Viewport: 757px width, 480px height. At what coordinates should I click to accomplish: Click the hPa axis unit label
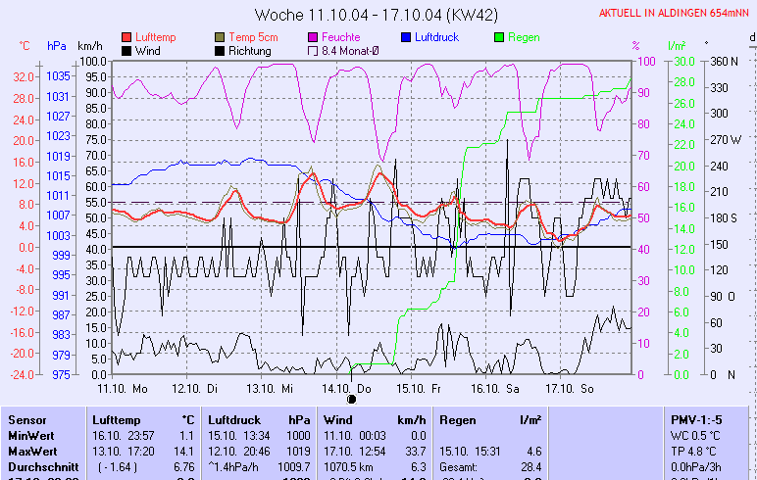point(57,46)
